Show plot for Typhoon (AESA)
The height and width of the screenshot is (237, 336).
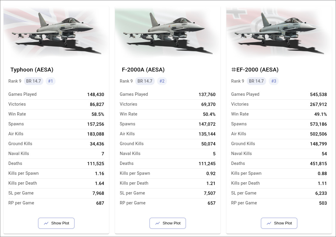click(56, 223)
